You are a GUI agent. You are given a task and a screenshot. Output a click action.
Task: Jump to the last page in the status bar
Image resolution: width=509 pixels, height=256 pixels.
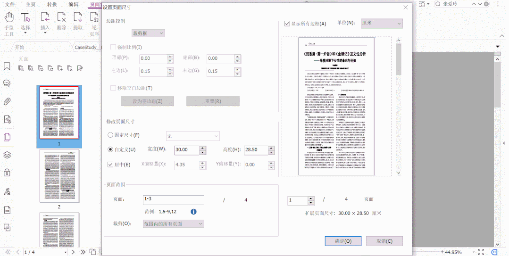83,252
